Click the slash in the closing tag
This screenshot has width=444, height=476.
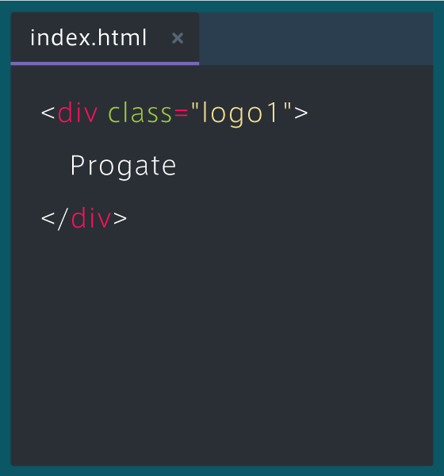(63, 219)
